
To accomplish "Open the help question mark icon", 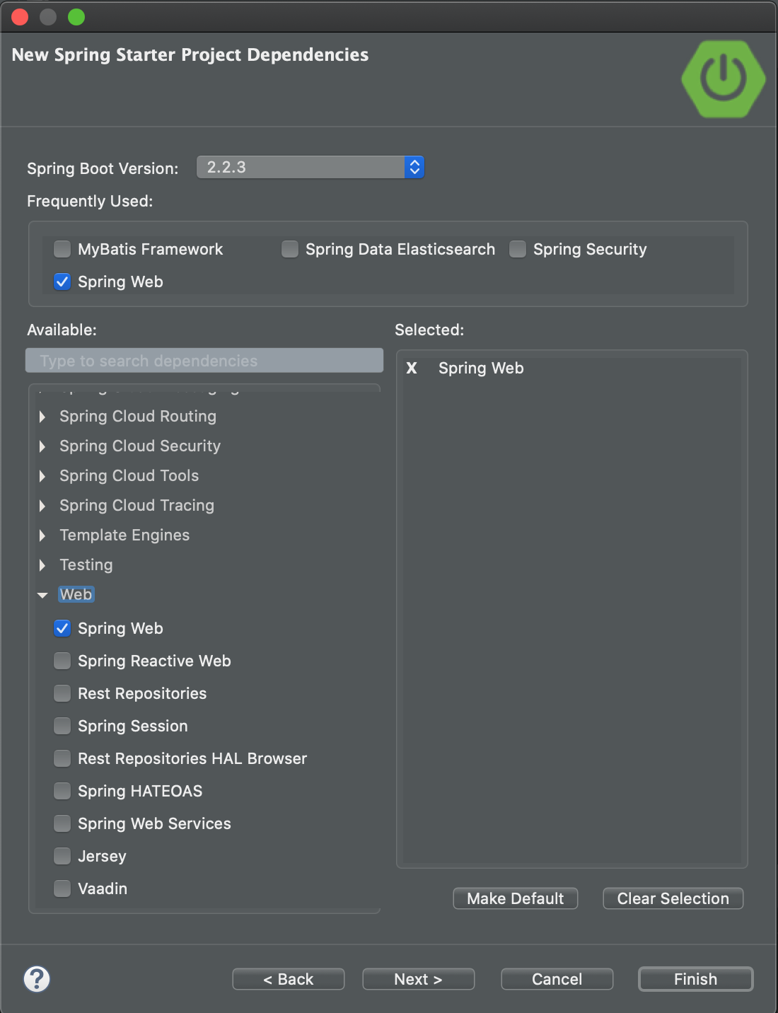I will (x=37, y=979).
